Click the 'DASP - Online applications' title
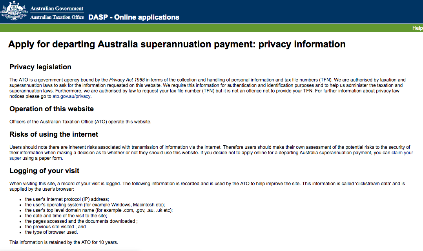Image resolution: width=423 pixels, height=251 pixels. tap(134, 17)
